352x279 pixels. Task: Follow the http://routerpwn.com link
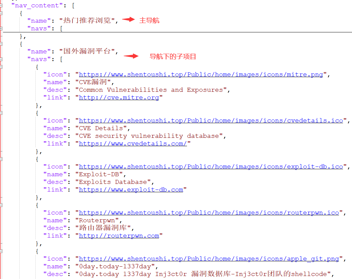[x=119, y=236]
